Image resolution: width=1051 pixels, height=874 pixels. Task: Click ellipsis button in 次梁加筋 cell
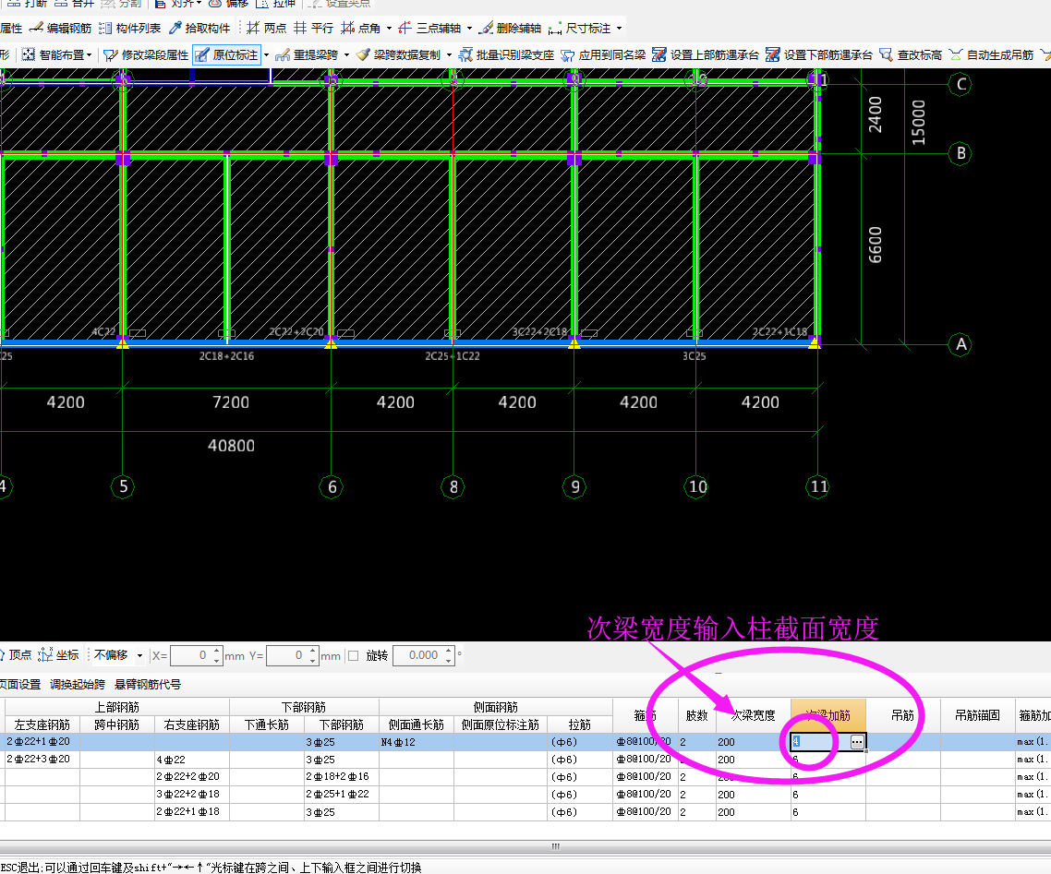[x=857, y=742]
